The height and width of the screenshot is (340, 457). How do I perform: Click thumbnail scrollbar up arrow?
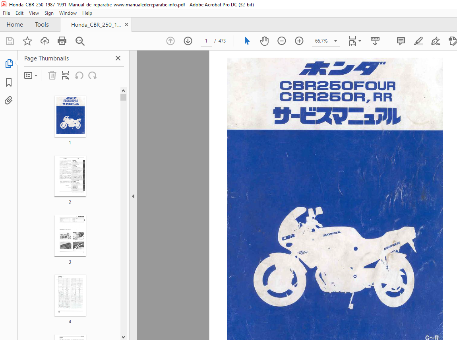coord(123,91)
